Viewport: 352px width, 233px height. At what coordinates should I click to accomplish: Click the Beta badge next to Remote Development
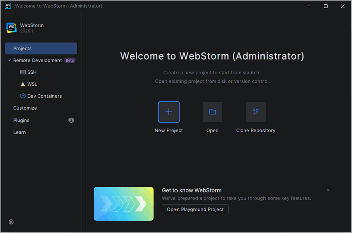pos(70,60)
